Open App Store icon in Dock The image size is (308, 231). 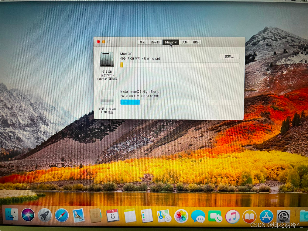point(266,217)
